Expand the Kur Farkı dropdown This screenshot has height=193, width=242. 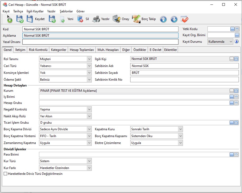click(x=89, y=168)
